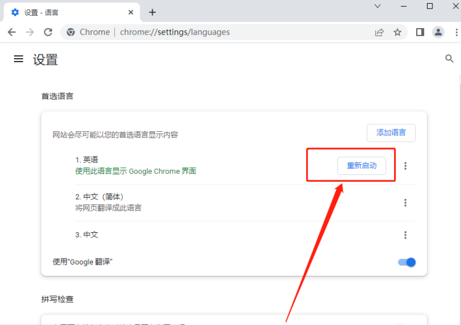Go back using the browser back arrow

pos(12,32)
